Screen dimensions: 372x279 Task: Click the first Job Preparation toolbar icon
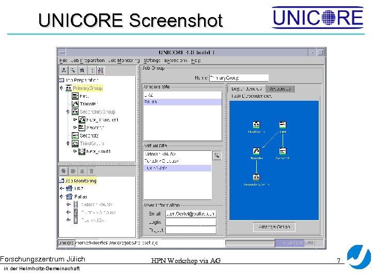64,70
